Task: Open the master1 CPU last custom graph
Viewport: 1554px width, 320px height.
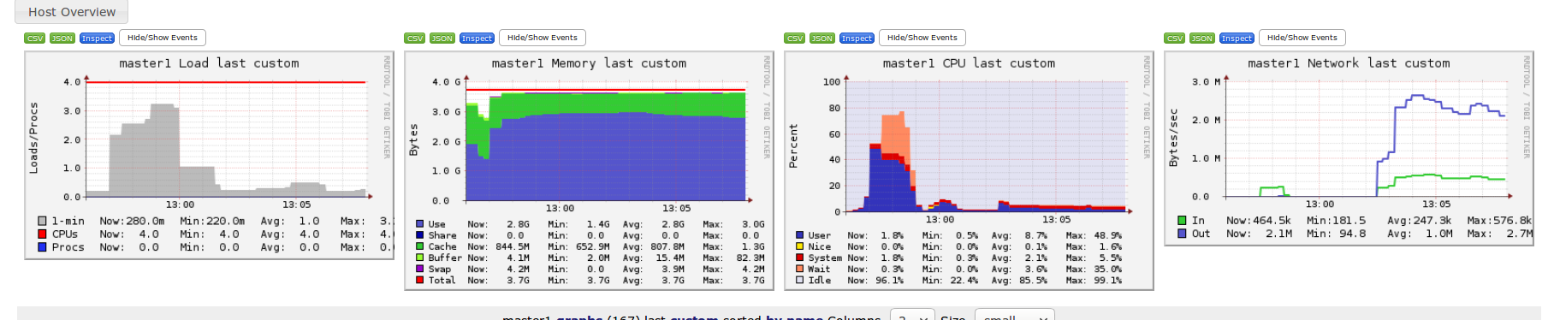Action: (969, 171)
